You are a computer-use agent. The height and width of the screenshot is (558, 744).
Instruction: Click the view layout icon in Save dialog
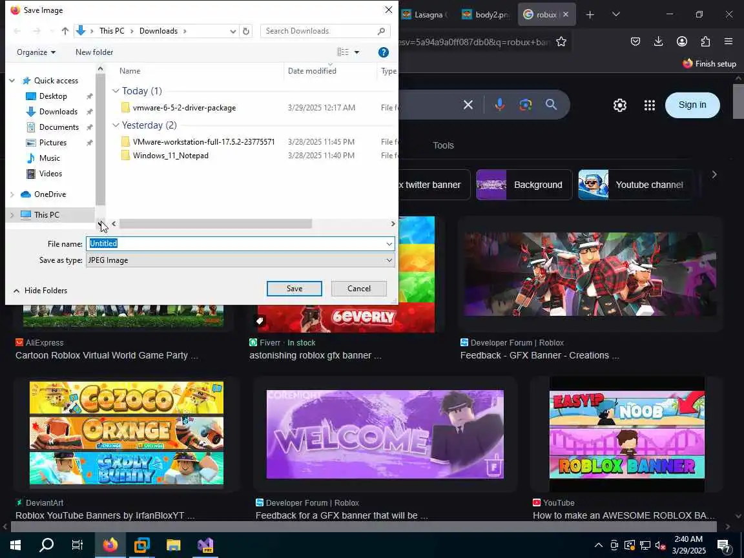pyautogui.click(x=342, y=52)
